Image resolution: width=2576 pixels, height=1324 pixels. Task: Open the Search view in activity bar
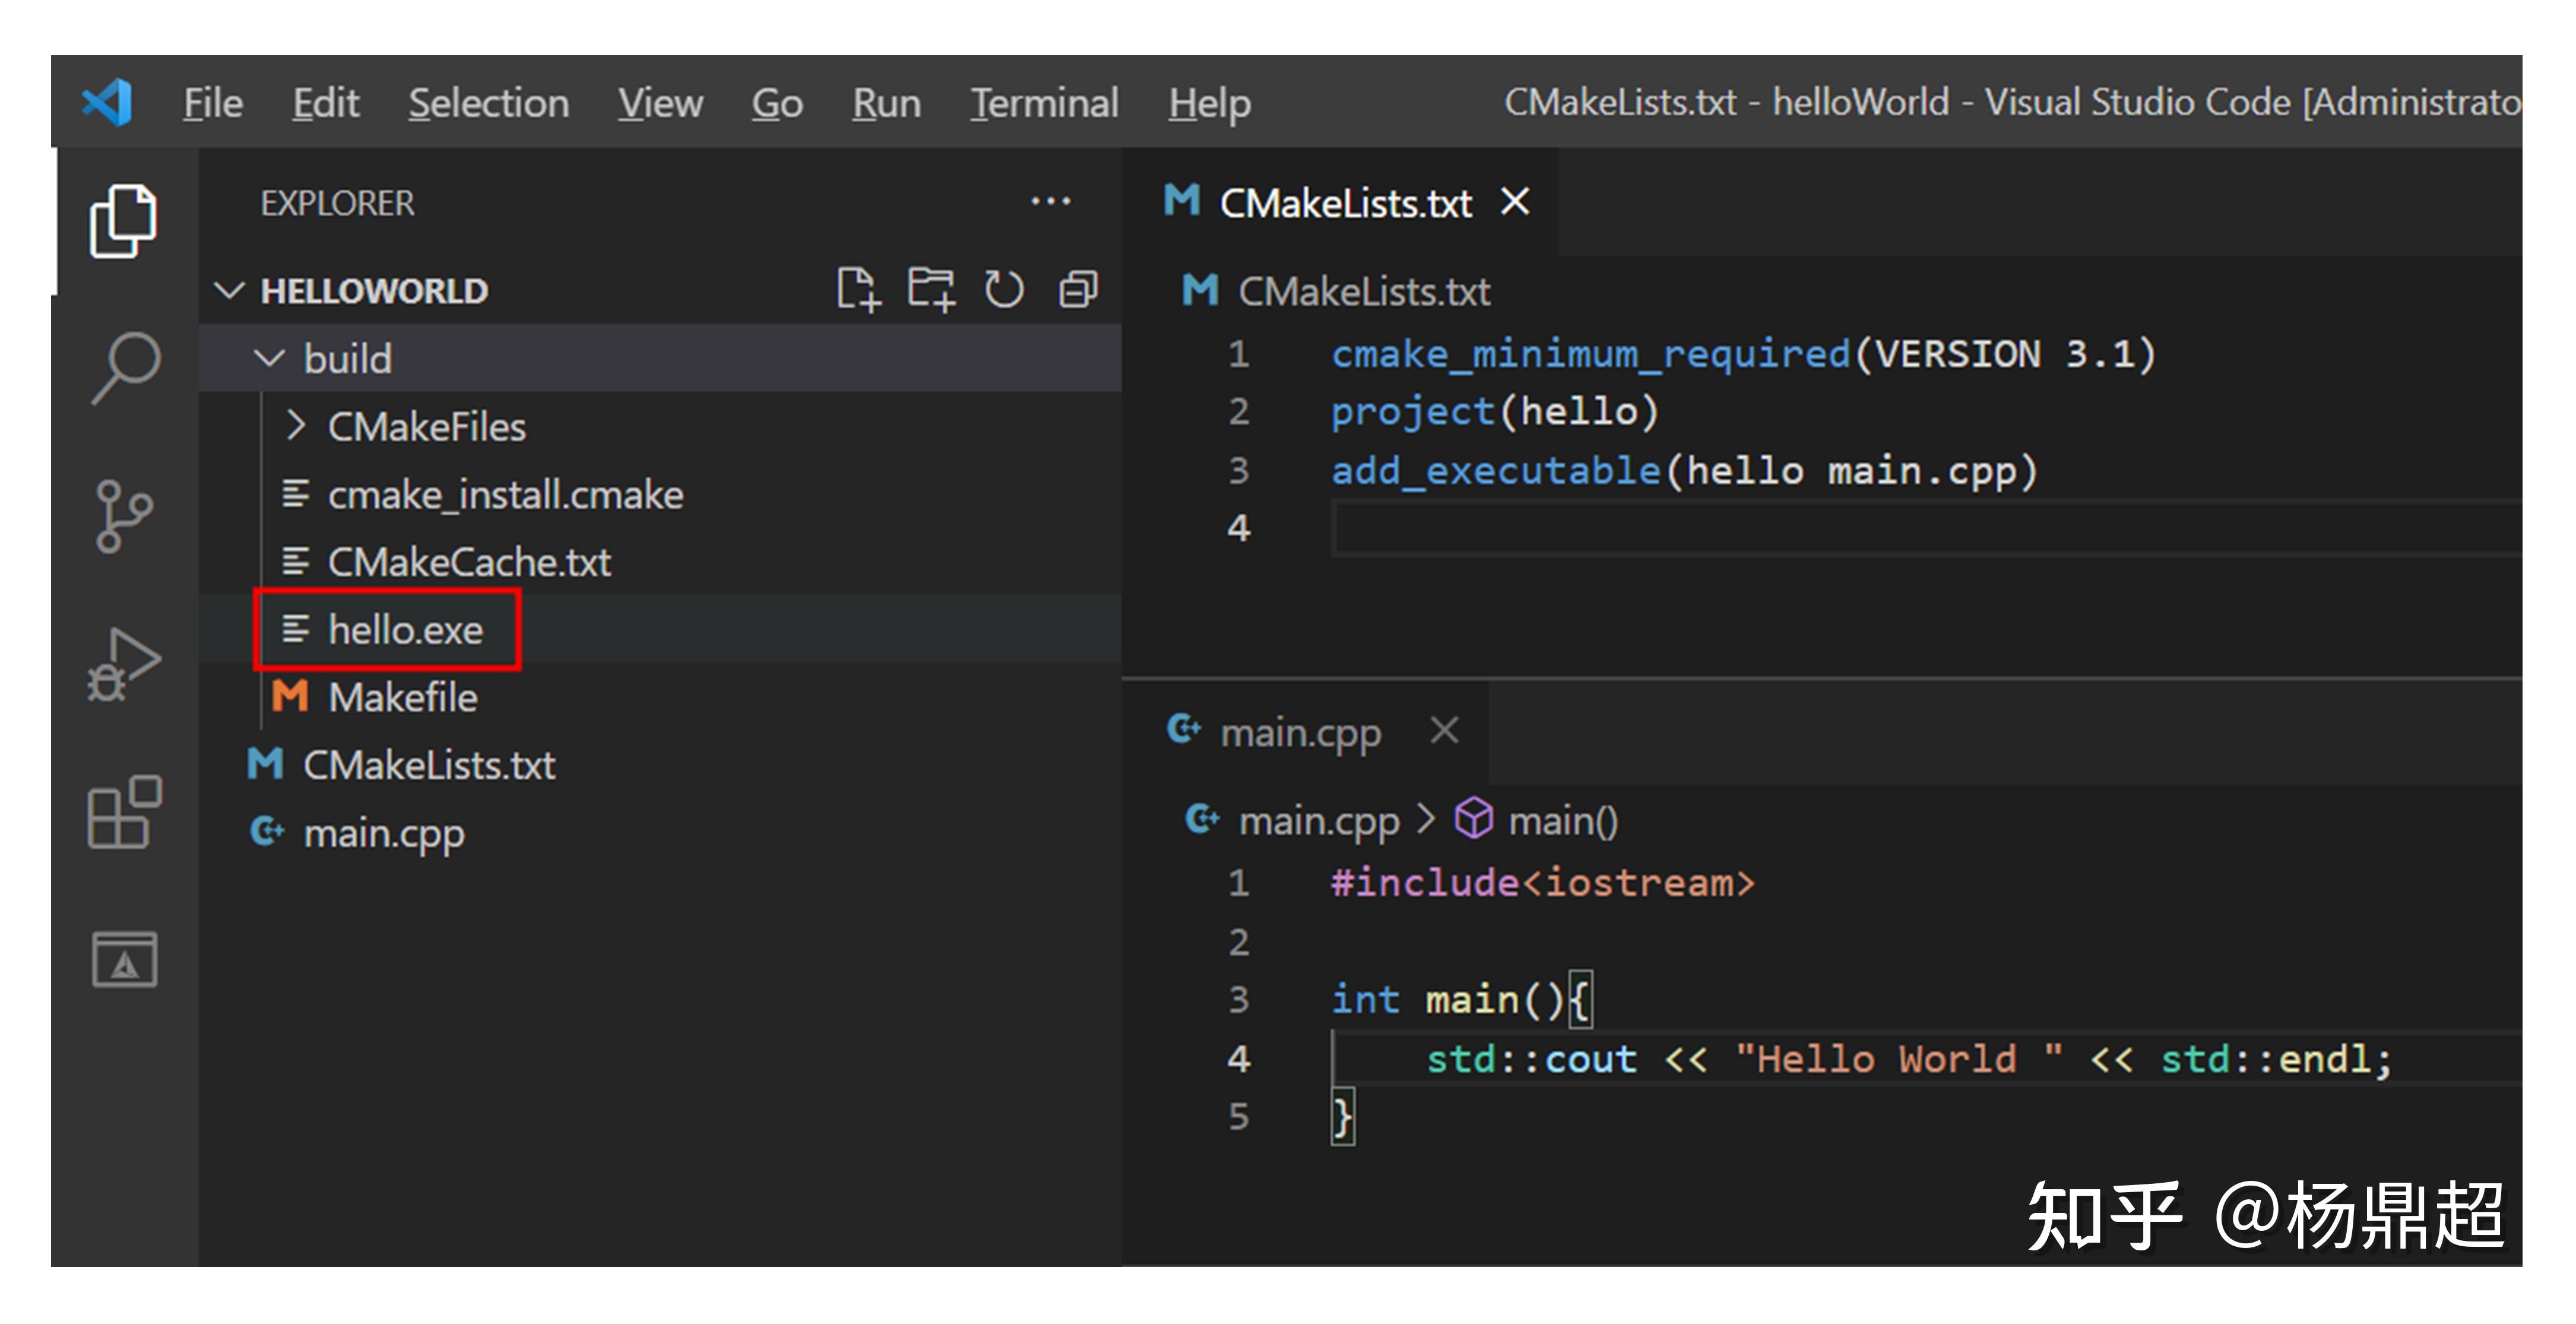126,367
